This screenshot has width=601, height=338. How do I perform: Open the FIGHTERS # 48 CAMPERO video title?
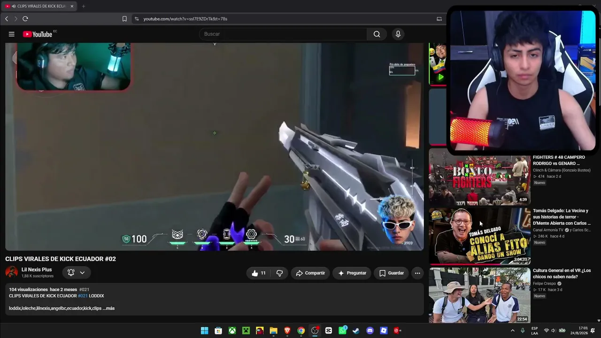(x=559, y=160)
